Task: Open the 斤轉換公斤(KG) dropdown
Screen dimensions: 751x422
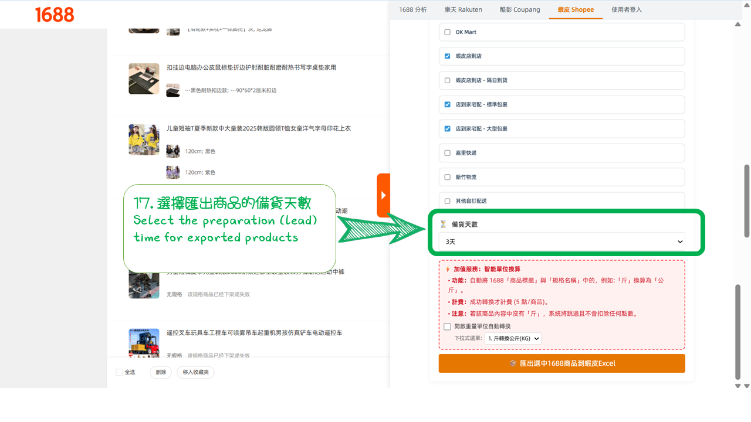Action: (x=513, y=338)
